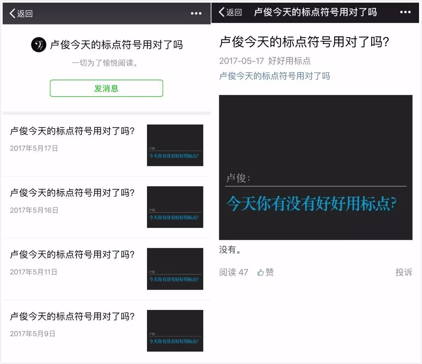Tap the large article cover image
The height and width of the screenshot is (364, 422).
coord(316,167)
